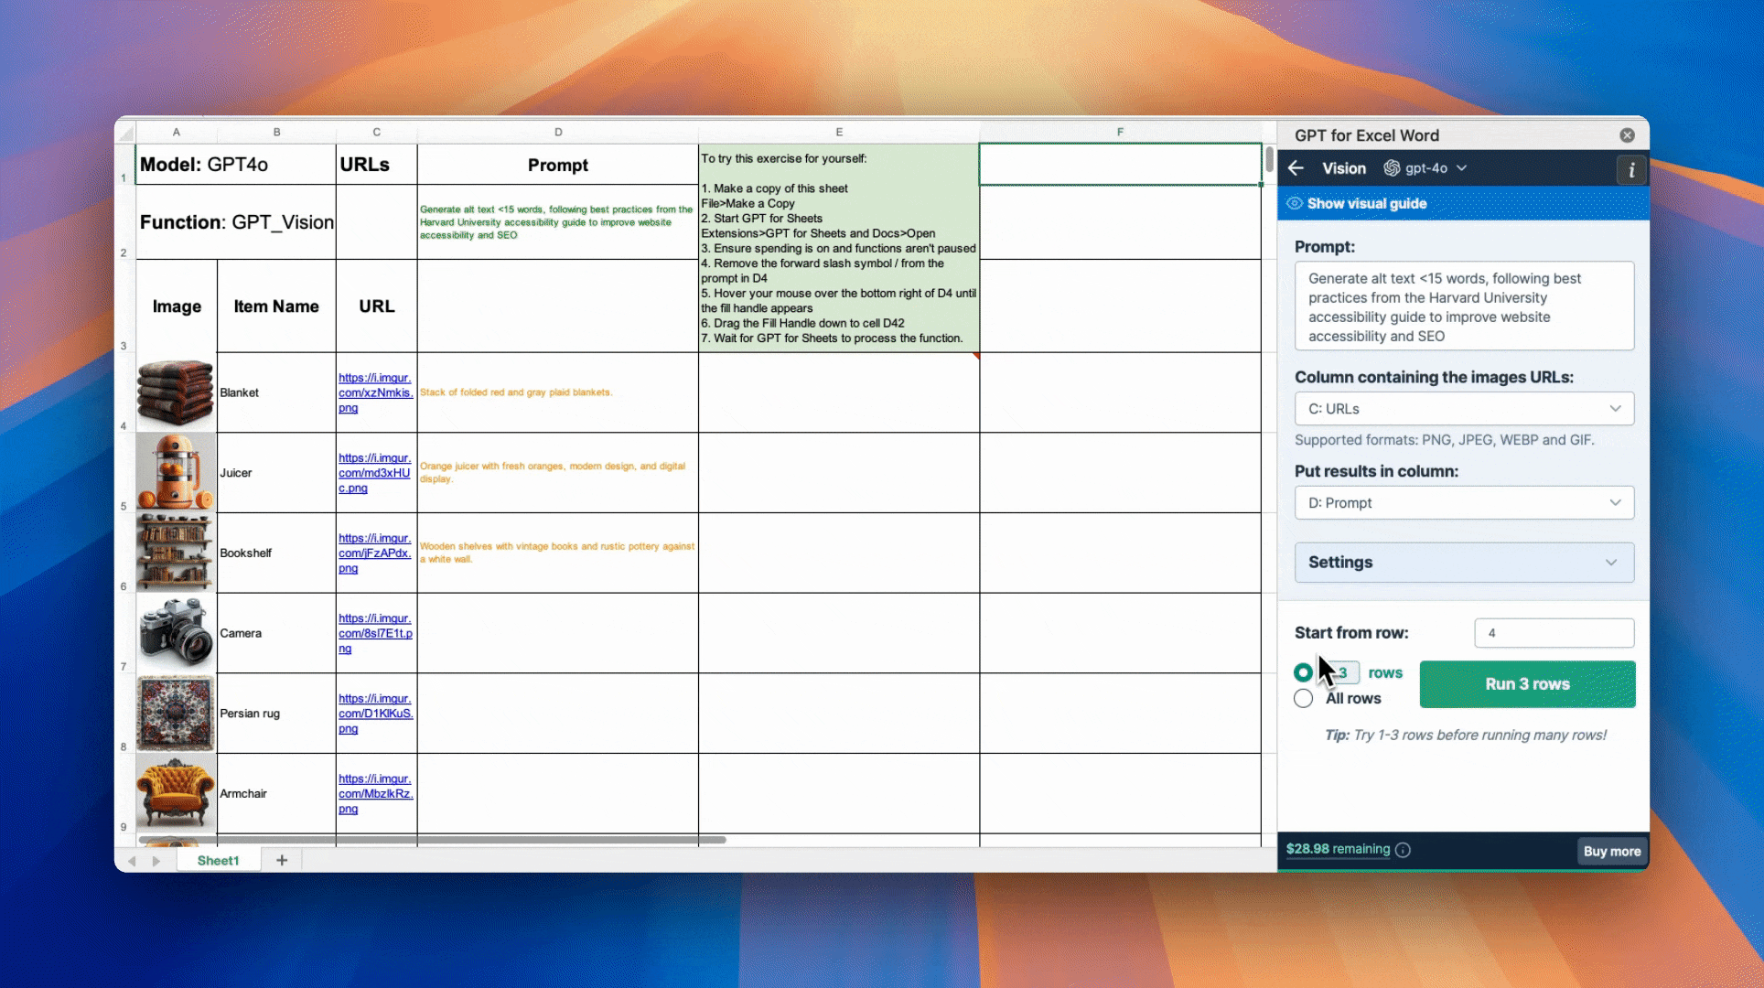Close the GPT for Excel Word panel
This screenshot has width=1764, height=988.
(x=1627, y=135)
